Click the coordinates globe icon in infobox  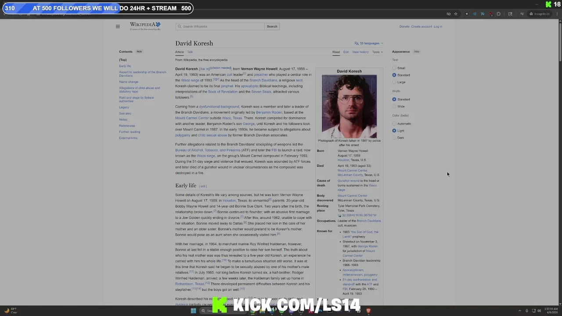point(339,215)
